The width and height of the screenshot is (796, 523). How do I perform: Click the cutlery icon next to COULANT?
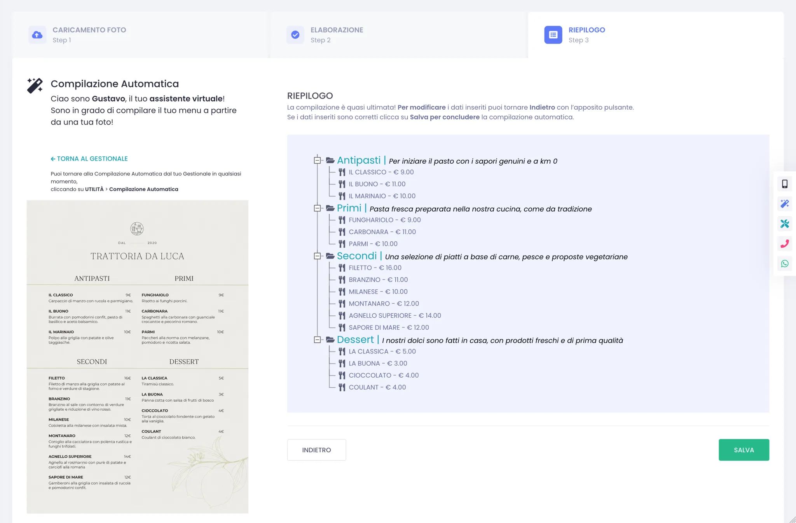(x=342, y=387)
